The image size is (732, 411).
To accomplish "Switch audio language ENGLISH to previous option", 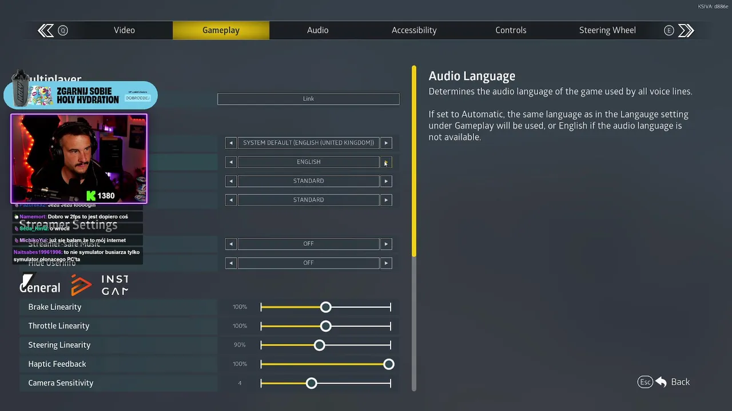I will point(231,162).
